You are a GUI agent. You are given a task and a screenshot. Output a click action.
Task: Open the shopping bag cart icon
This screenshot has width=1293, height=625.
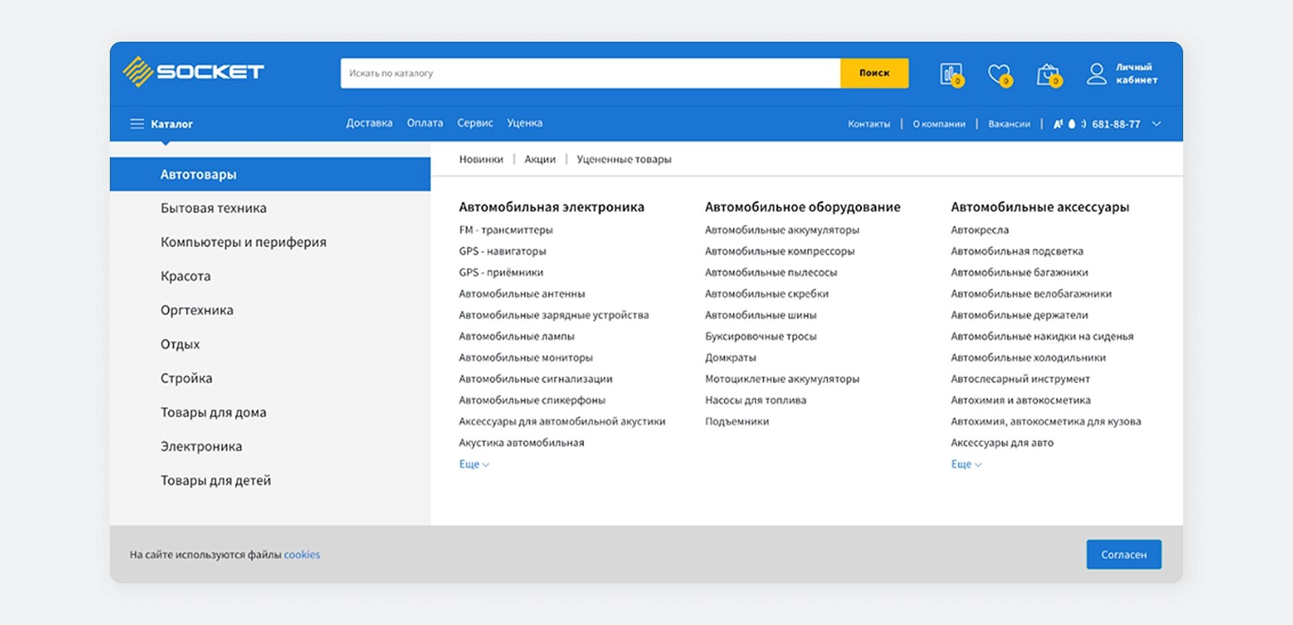point(1047,74)
